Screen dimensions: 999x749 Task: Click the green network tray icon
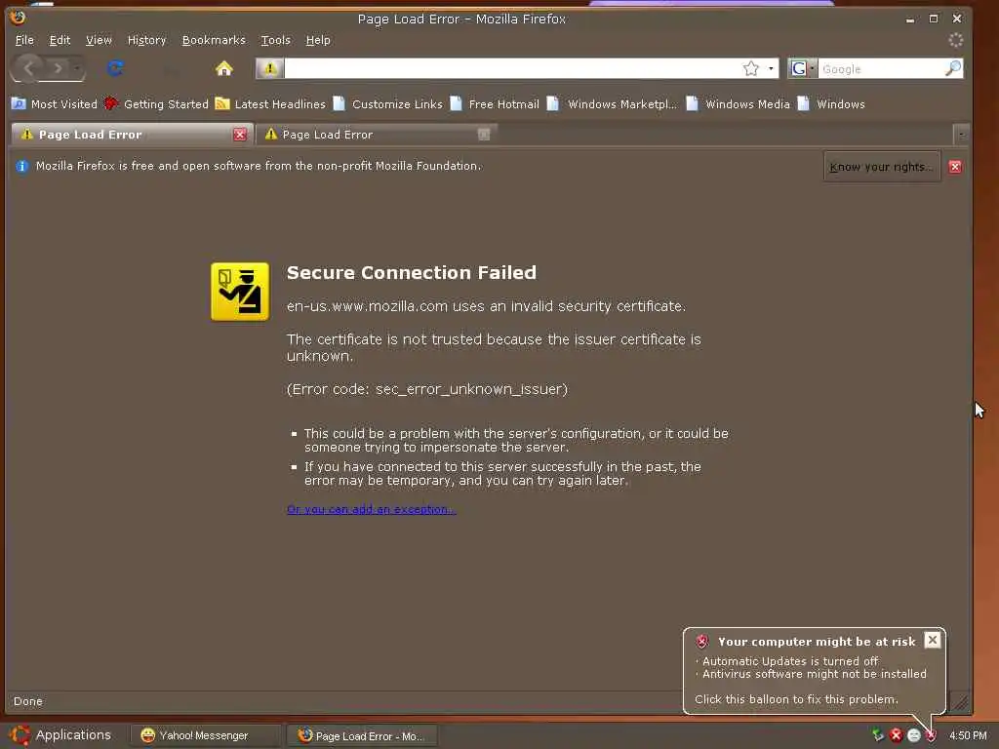point(878,735)
